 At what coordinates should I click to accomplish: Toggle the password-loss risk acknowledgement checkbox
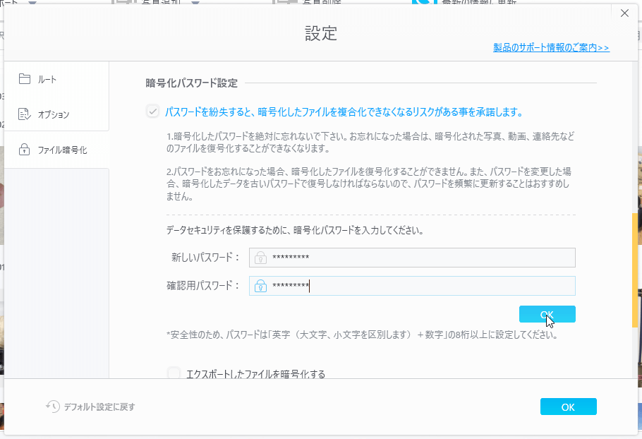[152, 112]
